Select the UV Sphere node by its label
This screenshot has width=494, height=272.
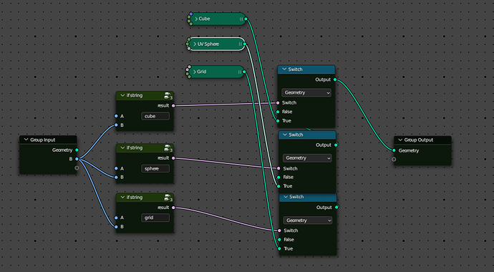[x=208, y=44]
